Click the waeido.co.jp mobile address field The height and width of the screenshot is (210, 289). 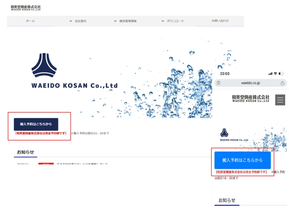pos(250,83)
